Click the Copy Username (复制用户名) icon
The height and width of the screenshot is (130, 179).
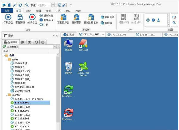pyautogui.click(x=63, y=17)
